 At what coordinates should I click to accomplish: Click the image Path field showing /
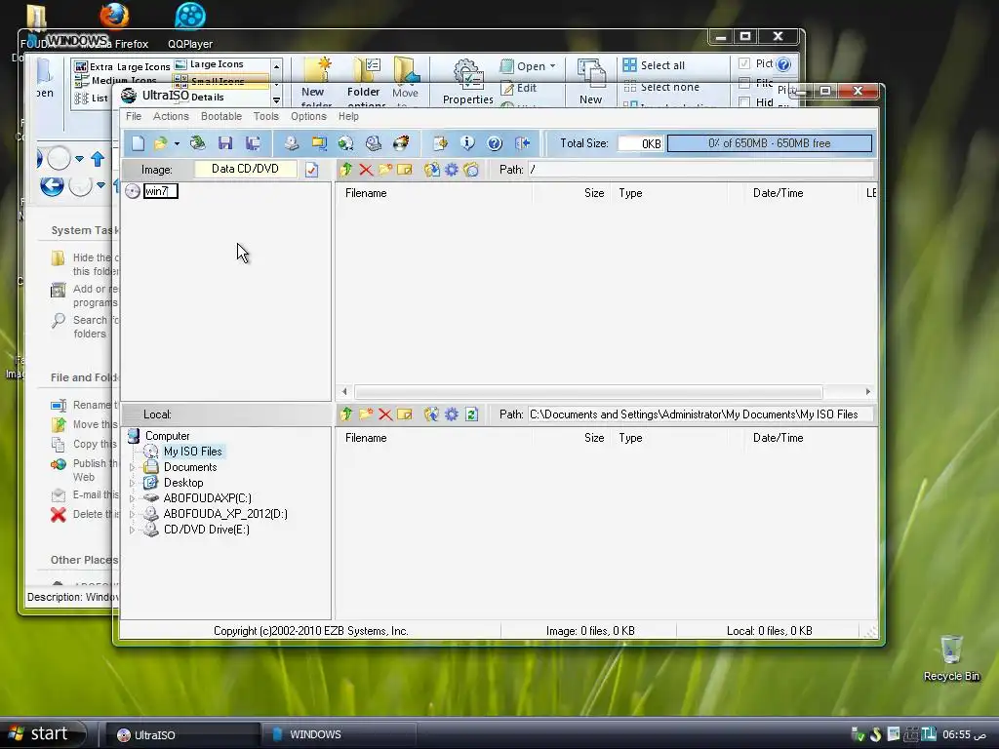[700, 170]
